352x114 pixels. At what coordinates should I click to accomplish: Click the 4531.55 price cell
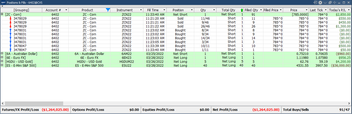click(303, 65)
